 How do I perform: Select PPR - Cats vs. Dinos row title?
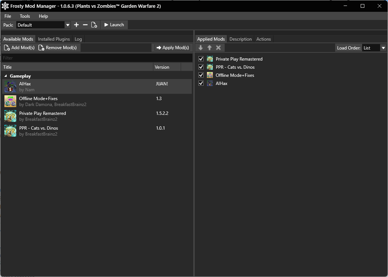(x=38, y=128)
